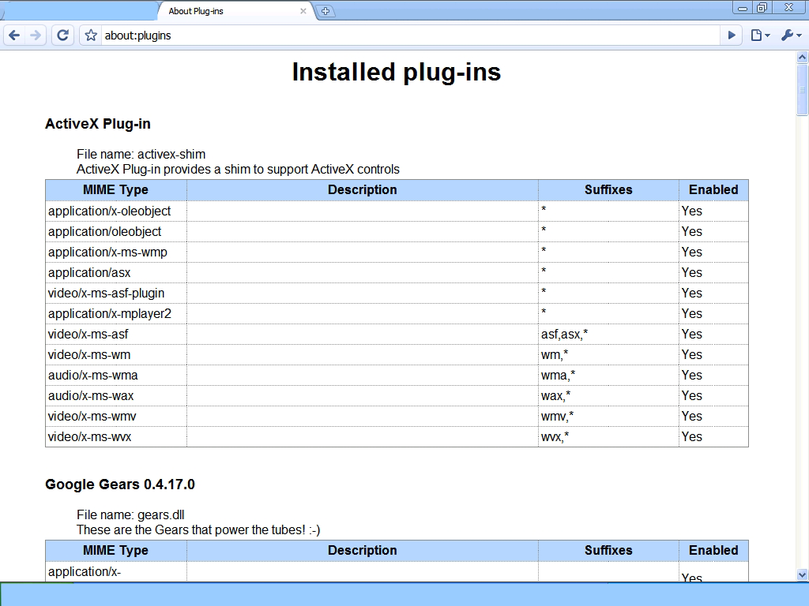Image resolution: width=809 pixels, height=606 pixels.
Task: Go back using the back arrow
Action: (14, 35)
